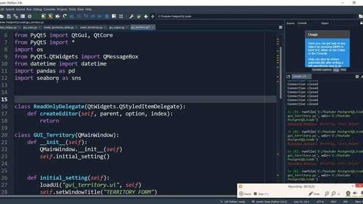Open the Search menu

click(10, 9)
